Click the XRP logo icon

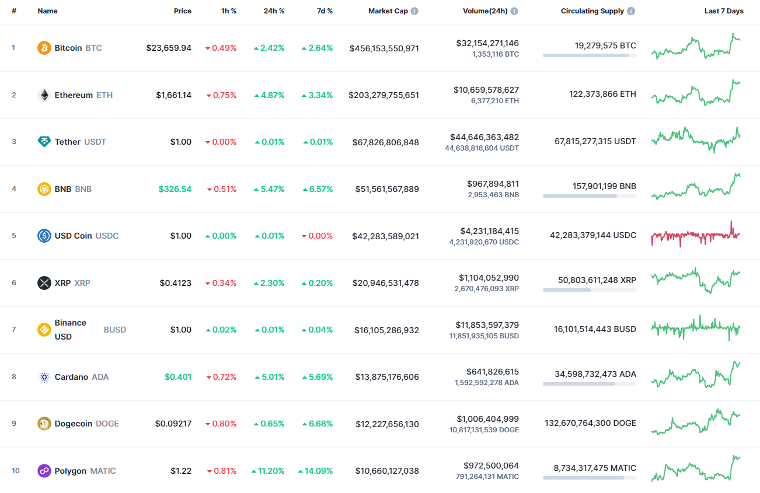(x=44, y=283)
